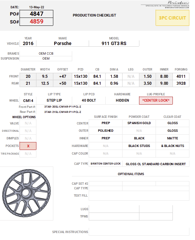Select front PCD cell 15x130
The height and width of the screenshot is (240, 195).
pos(80,76)
